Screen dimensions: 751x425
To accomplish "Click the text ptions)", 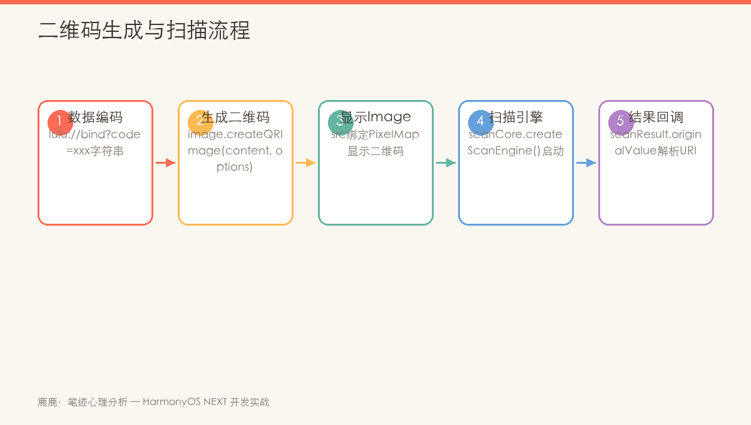I will point(235,167).
